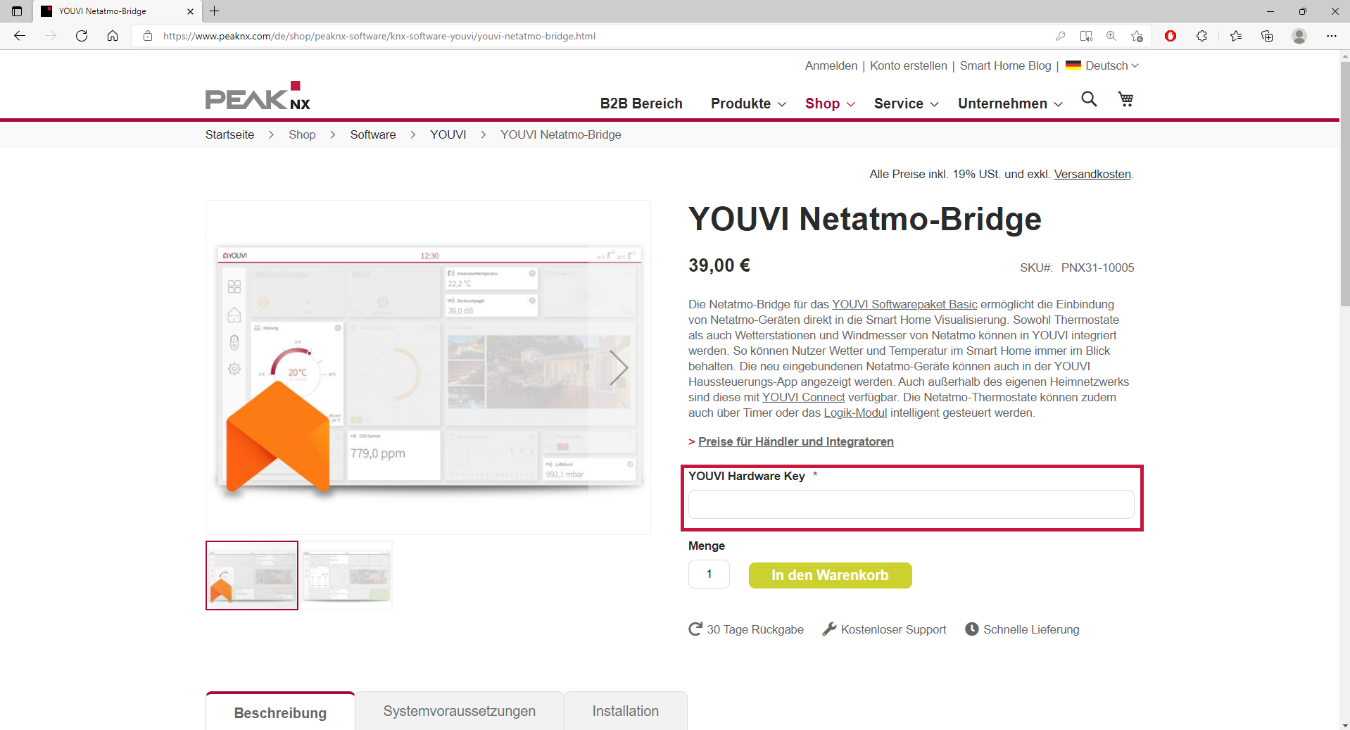1350x730 pixels.
Task: Open the site search magnifier icon
Action: (1089, 99)
